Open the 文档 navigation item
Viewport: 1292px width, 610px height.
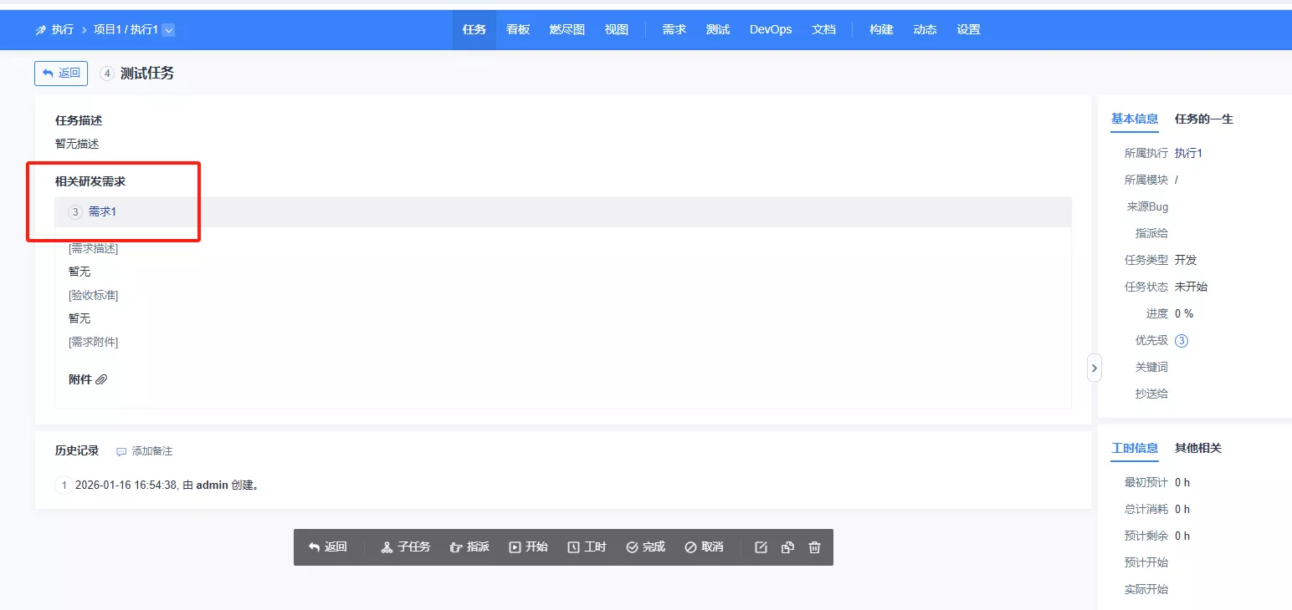click(824, 29)
